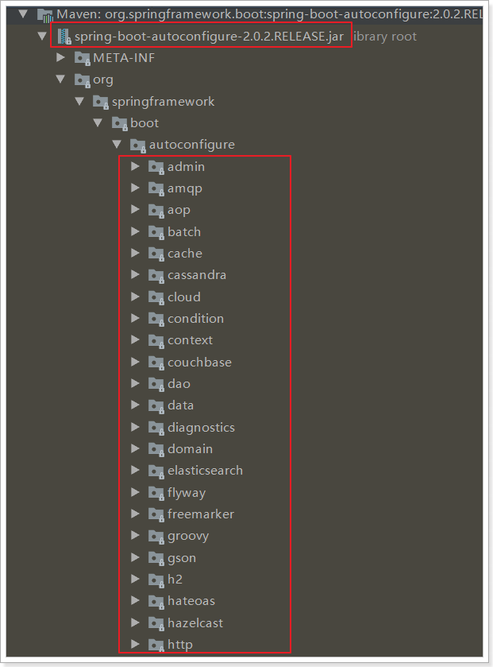Select the gson package entry
The height and width of the screenshot is (667, 493).
[x=182, y=559]
